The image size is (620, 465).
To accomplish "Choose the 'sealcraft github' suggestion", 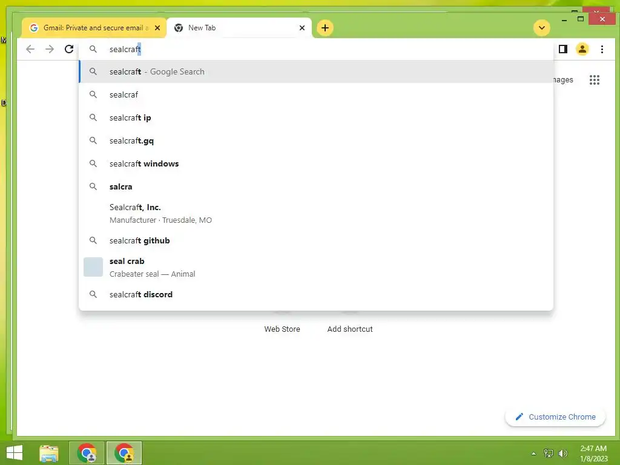I will tap(316, 240).
